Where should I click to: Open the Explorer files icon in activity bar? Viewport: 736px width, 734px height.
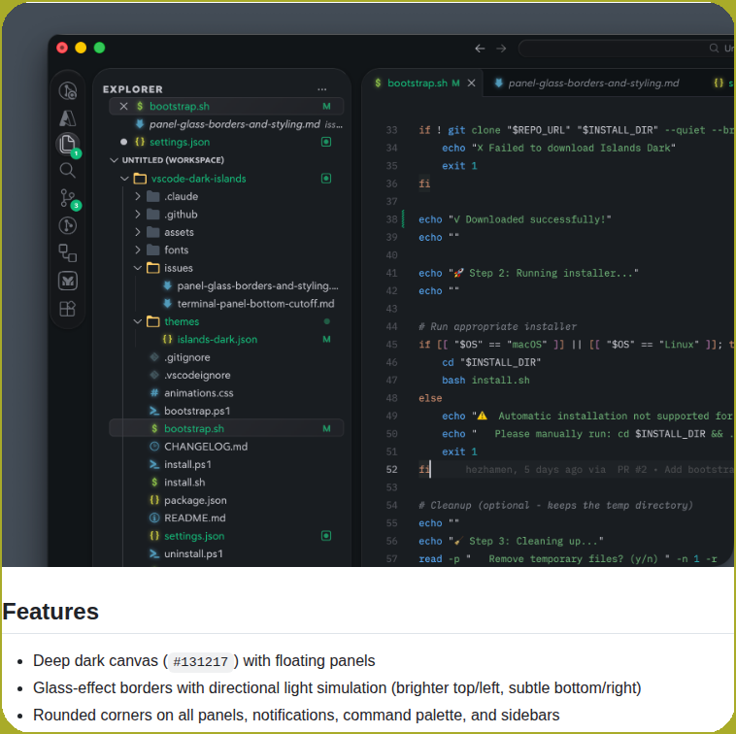point(68,144)
